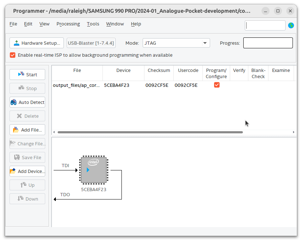Uncheck Program/Configure for ap_cor file
Image resolution: width=302 pixels, height=242 pixels.
(x=217, y=85)
